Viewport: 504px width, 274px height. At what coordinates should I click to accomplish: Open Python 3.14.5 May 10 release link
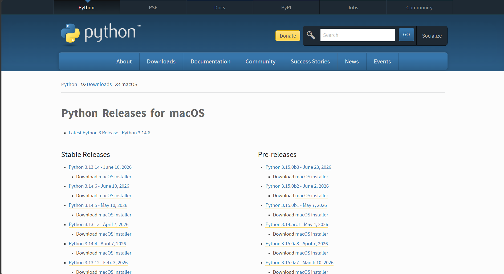(98, 205)
